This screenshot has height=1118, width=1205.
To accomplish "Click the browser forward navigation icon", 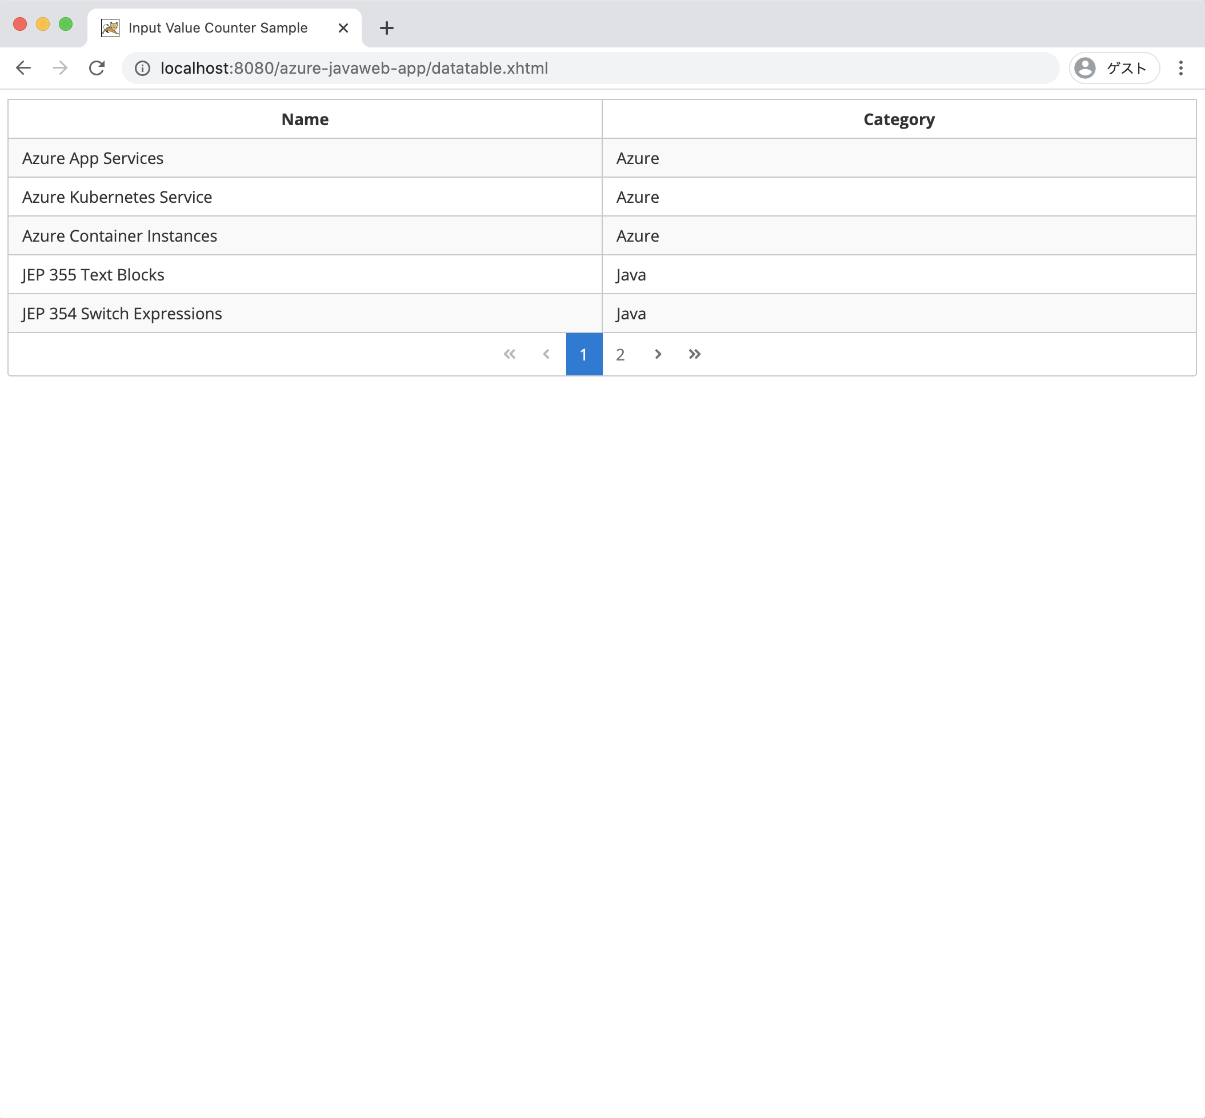I will (60, 69).
